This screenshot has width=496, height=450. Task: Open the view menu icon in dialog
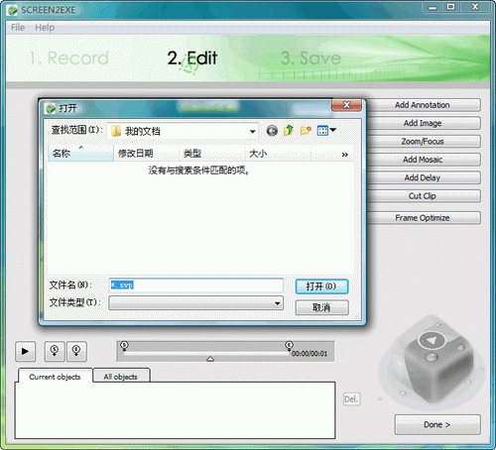[x=326, y=131]
